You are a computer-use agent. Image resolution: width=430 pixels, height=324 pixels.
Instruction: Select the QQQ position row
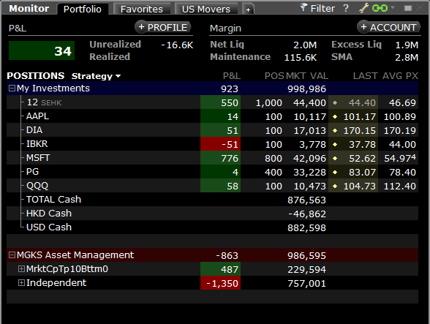(x=213, y=186)
